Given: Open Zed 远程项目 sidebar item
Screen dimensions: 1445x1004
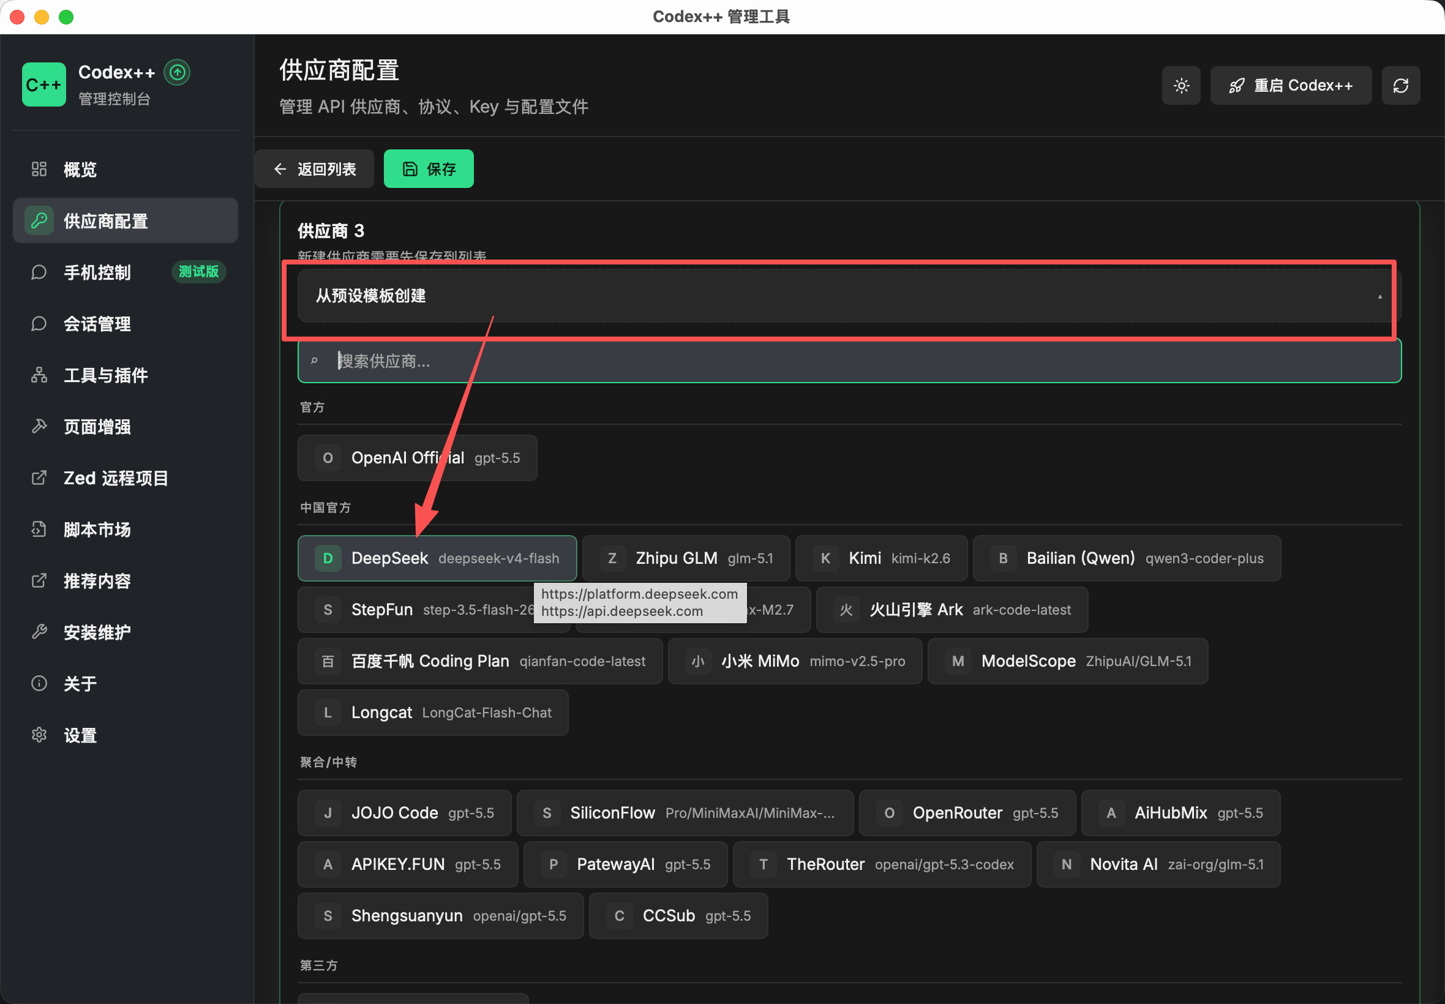Looking at the screenshot, I should pyautogui.click(x=125, y=478).
